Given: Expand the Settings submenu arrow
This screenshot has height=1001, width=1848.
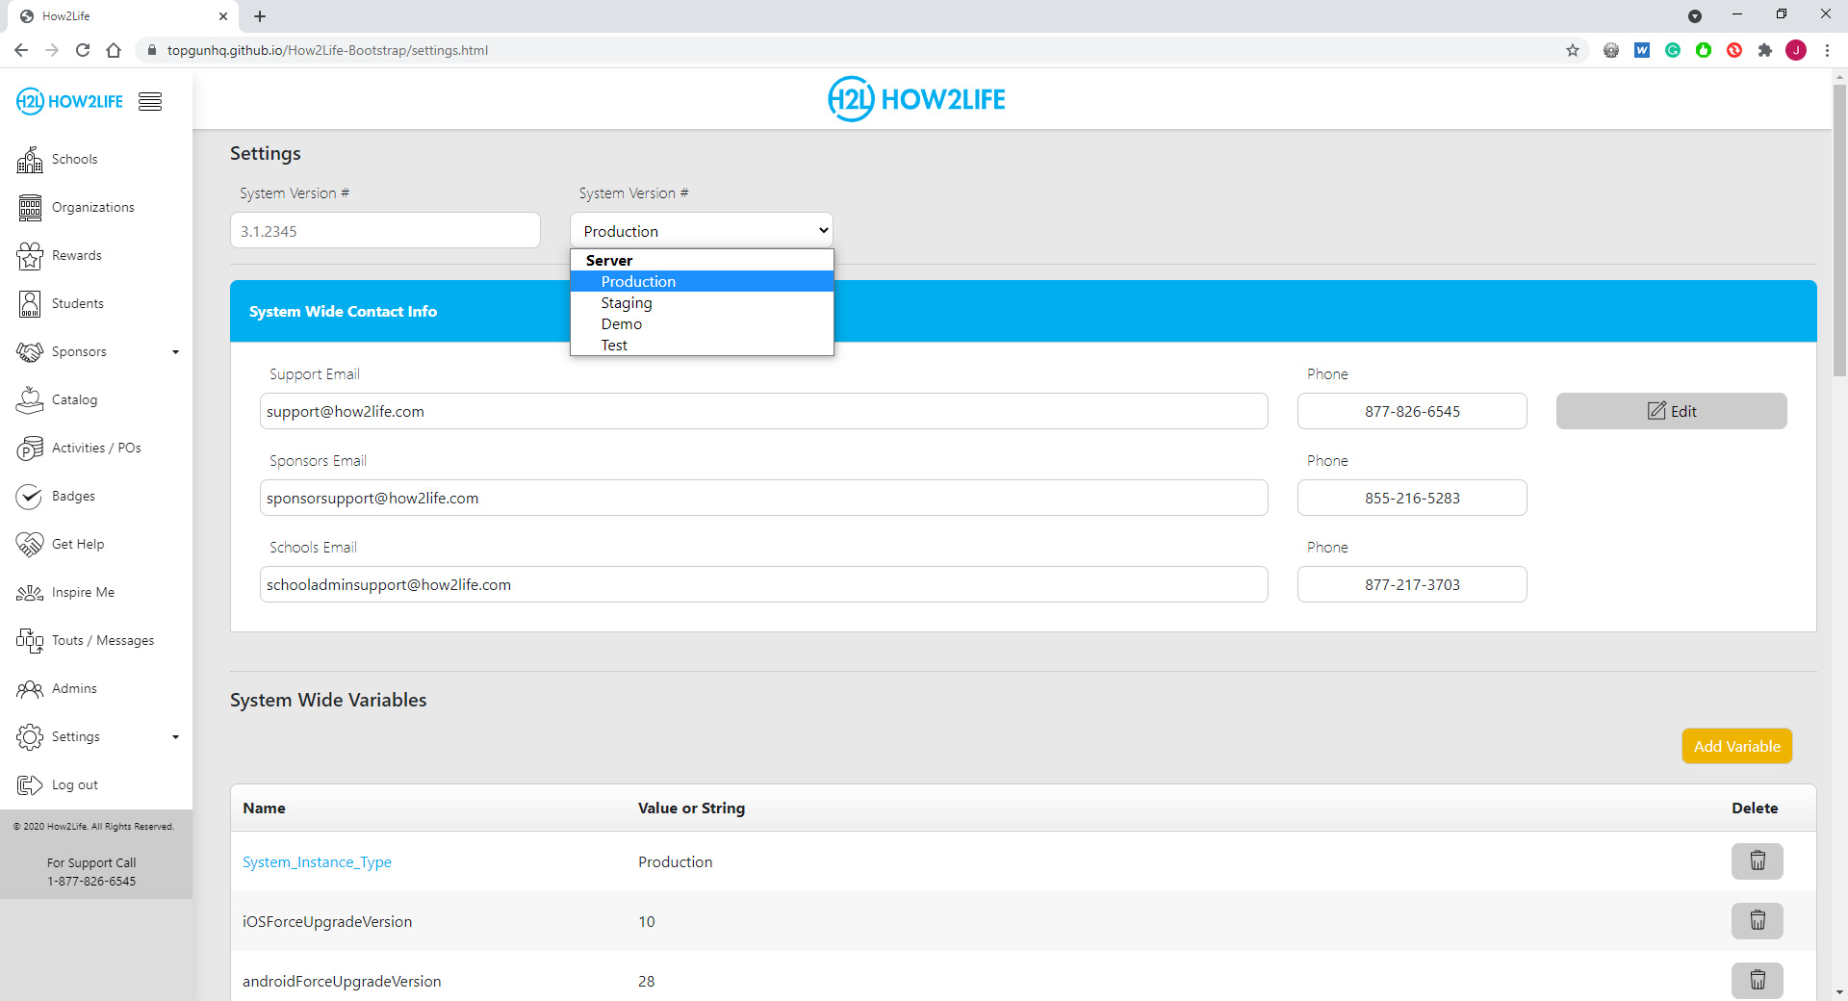Looking at the screenshot, I should point(175,737).
